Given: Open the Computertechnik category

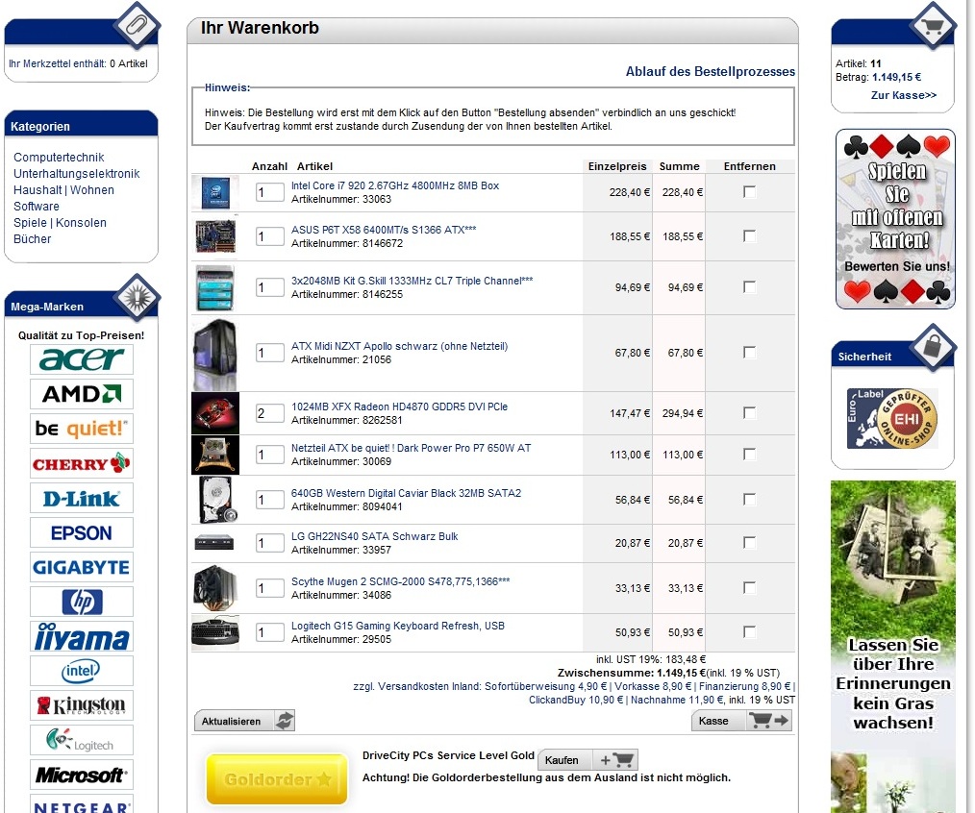Looking at the screenshot, I should click(59, 158).
